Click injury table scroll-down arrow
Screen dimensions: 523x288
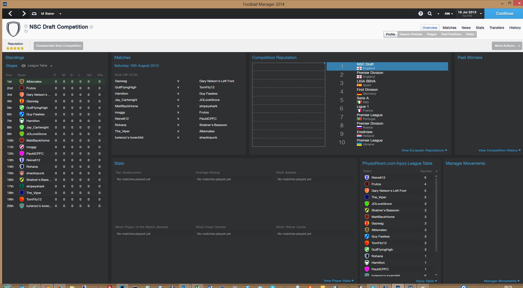coord(436,275)
